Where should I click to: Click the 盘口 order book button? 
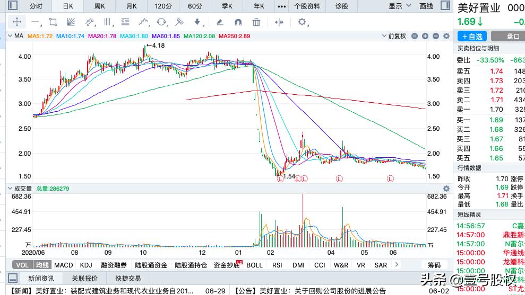[512, 36]
